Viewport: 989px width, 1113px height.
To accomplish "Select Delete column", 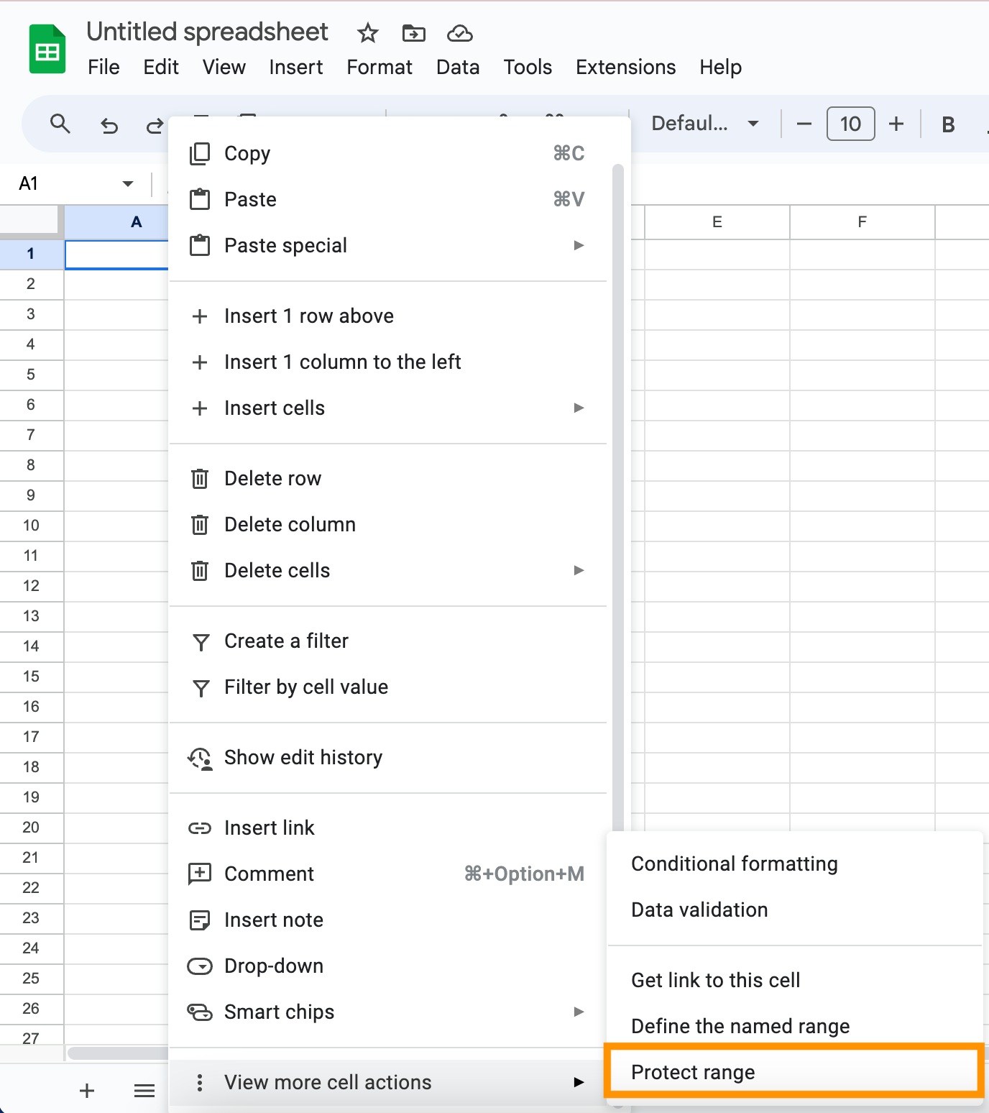I will coord(388,524).
